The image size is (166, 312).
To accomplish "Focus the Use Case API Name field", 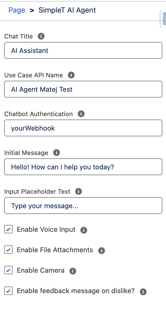I will pyautogui.click(x=83, y=89).
